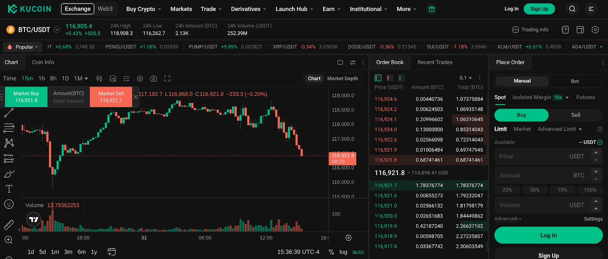This screenshot has width=608, height=259.
Task: Switch to Bot order mode
Action: coord(575,81)
